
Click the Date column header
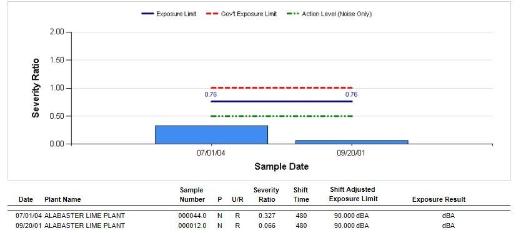[26, 199]
